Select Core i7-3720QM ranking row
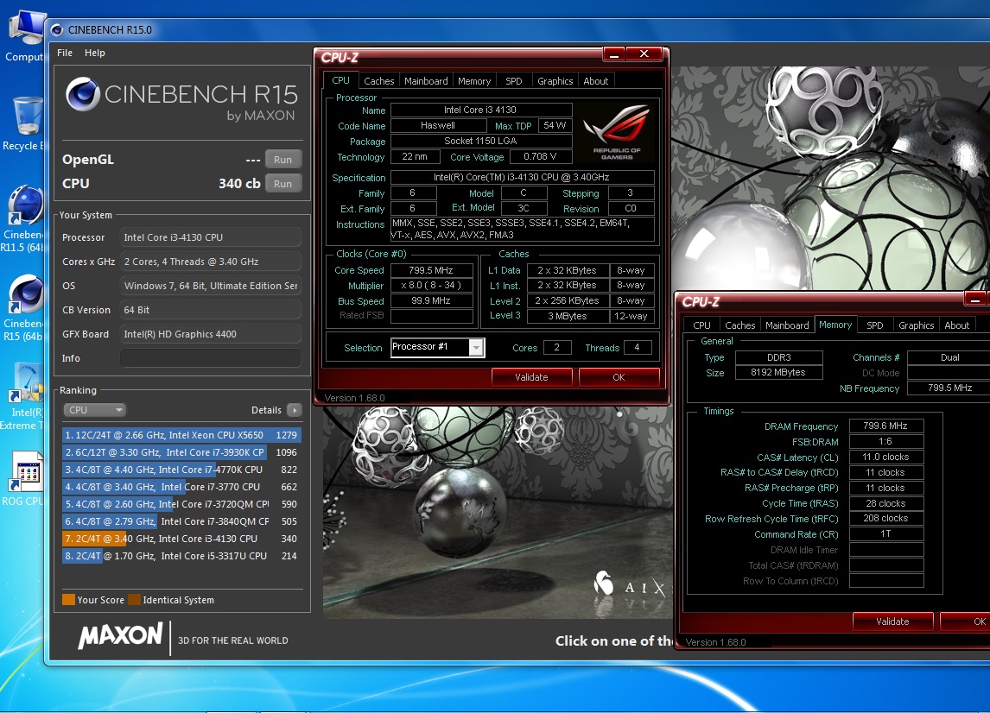The width and height of the screenshot is (990, 713). 181,504
